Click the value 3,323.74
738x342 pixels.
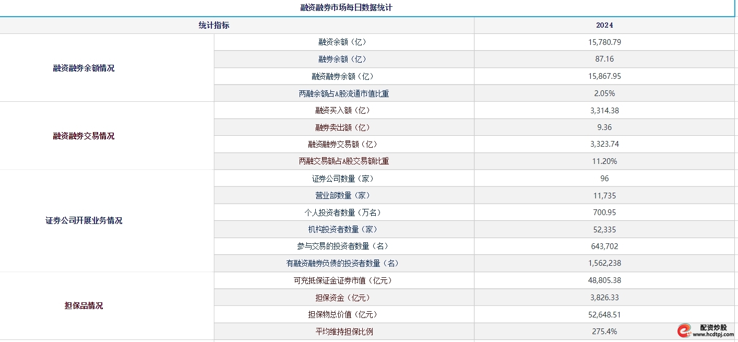(604, 144)
